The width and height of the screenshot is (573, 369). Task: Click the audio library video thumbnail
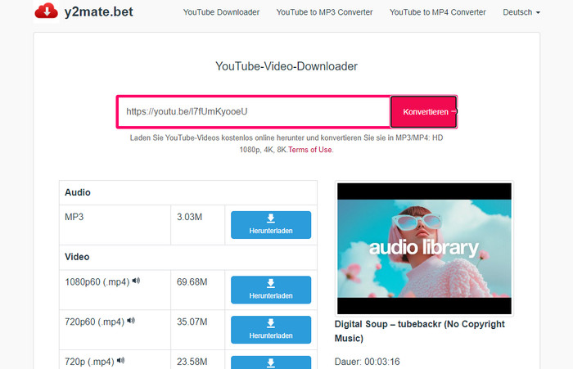coord(424,249)
